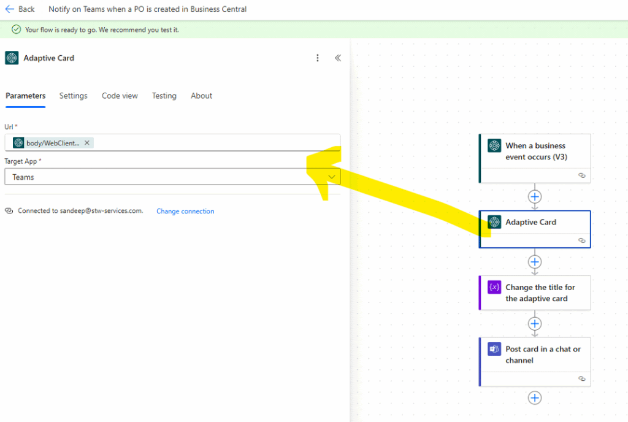Remove the body/WebClient token from Url

(87, 143)
